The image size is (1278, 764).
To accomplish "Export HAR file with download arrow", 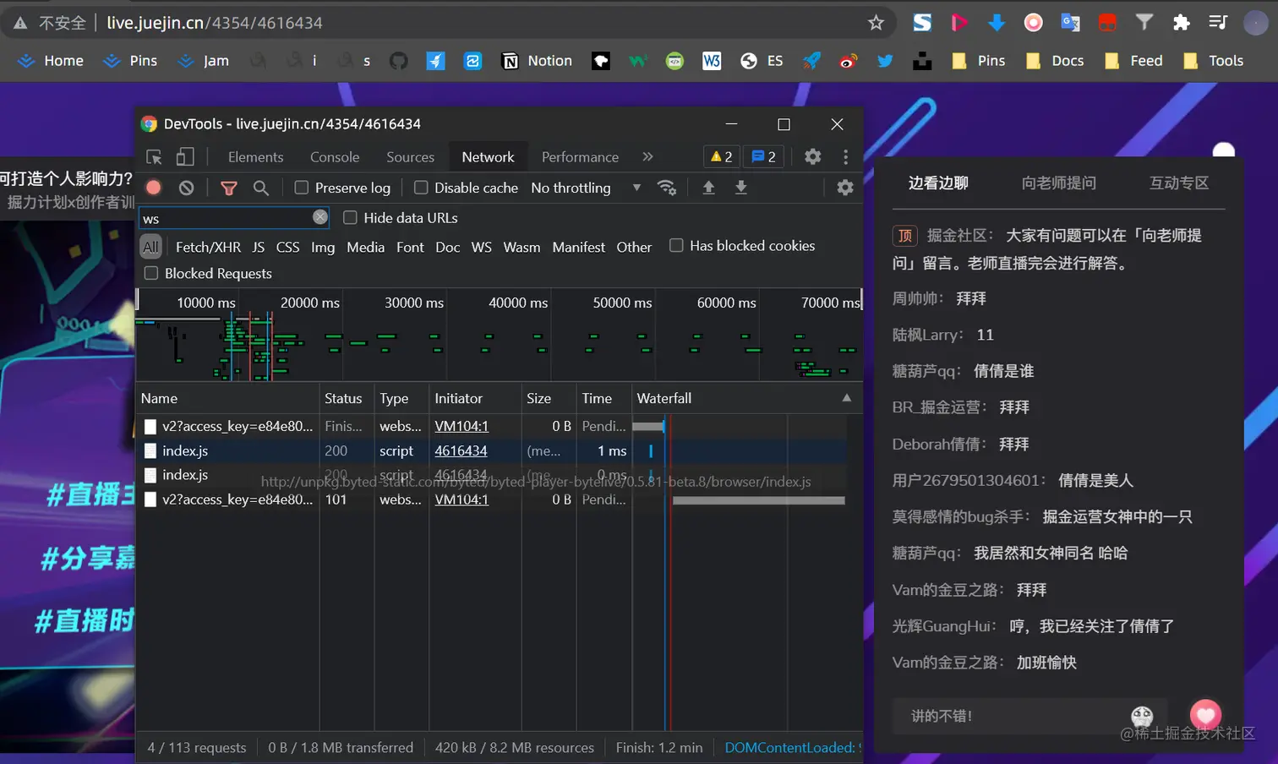I will [740, 188].
